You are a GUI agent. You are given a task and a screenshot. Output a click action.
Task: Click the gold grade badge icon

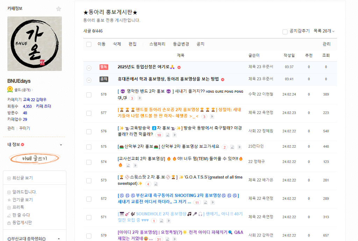pyautogui.click(x=10, y=89)
